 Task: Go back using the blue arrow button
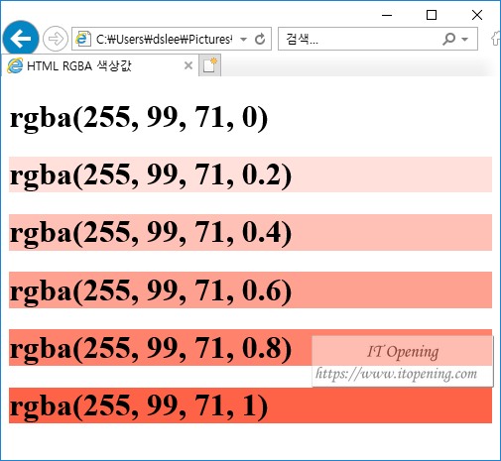(x=21, y=39)
